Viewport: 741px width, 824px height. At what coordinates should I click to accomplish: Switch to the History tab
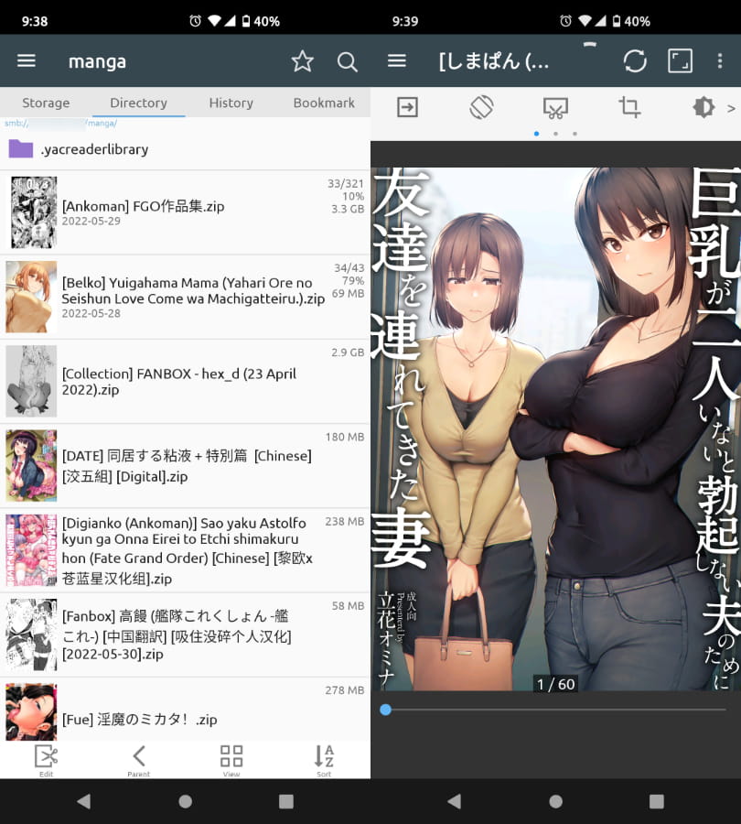click(x=231, y=103)
